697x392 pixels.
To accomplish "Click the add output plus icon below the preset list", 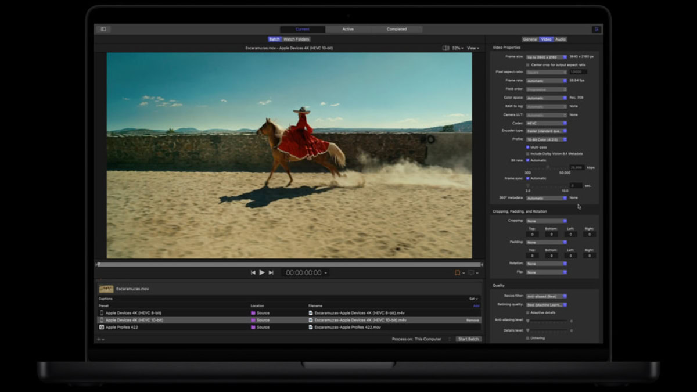I will (99, 339).
